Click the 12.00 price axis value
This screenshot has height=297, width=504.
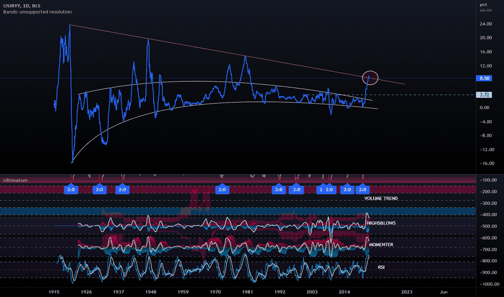tap(486, 66)
